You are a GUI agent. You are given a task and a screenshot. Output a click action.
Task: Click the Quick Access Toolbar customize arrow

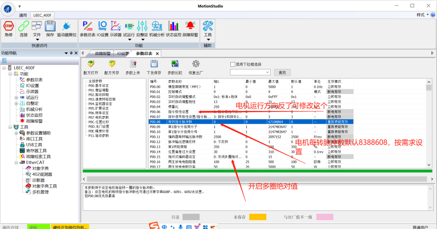pyautogui.click(x=19, y=6)
